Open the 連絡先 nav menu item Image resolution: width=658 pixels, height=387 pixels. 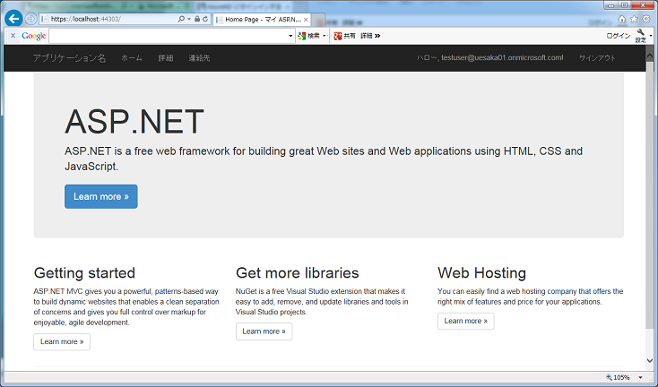[199, 58]
